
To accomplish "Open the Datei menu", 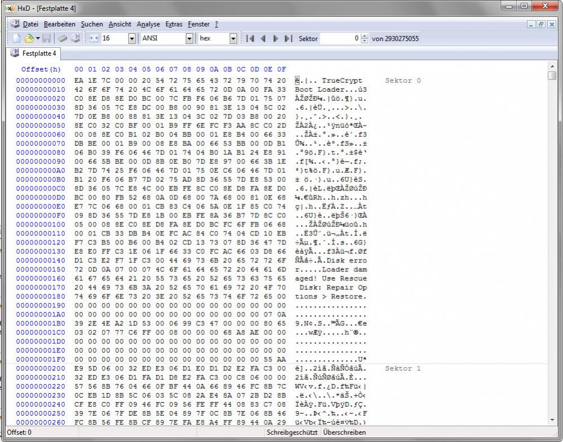I will (30, 24).
